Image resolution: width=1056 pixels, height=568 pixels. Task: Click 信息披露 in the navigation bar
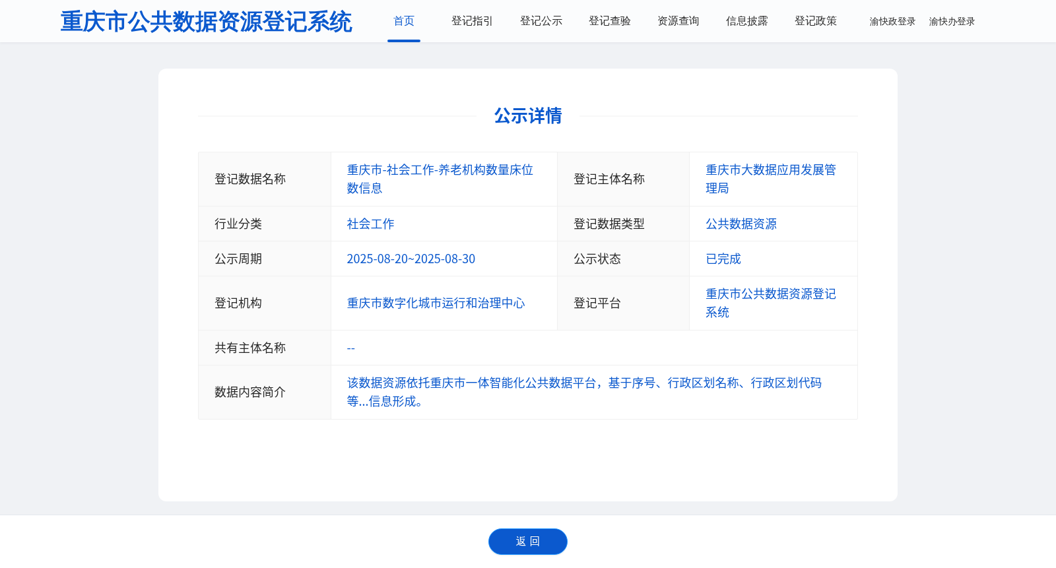[x=747, y=21]
